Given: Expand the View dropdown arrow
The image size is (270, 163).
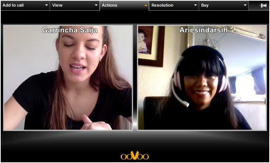Looking at the screenshot, I should [x=96, y=6].
